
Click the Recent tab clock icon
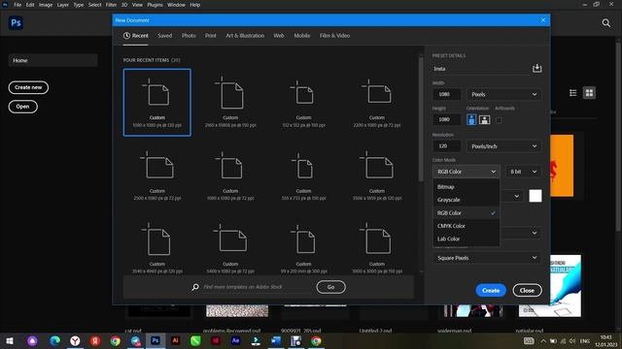[x=126, y=36]
